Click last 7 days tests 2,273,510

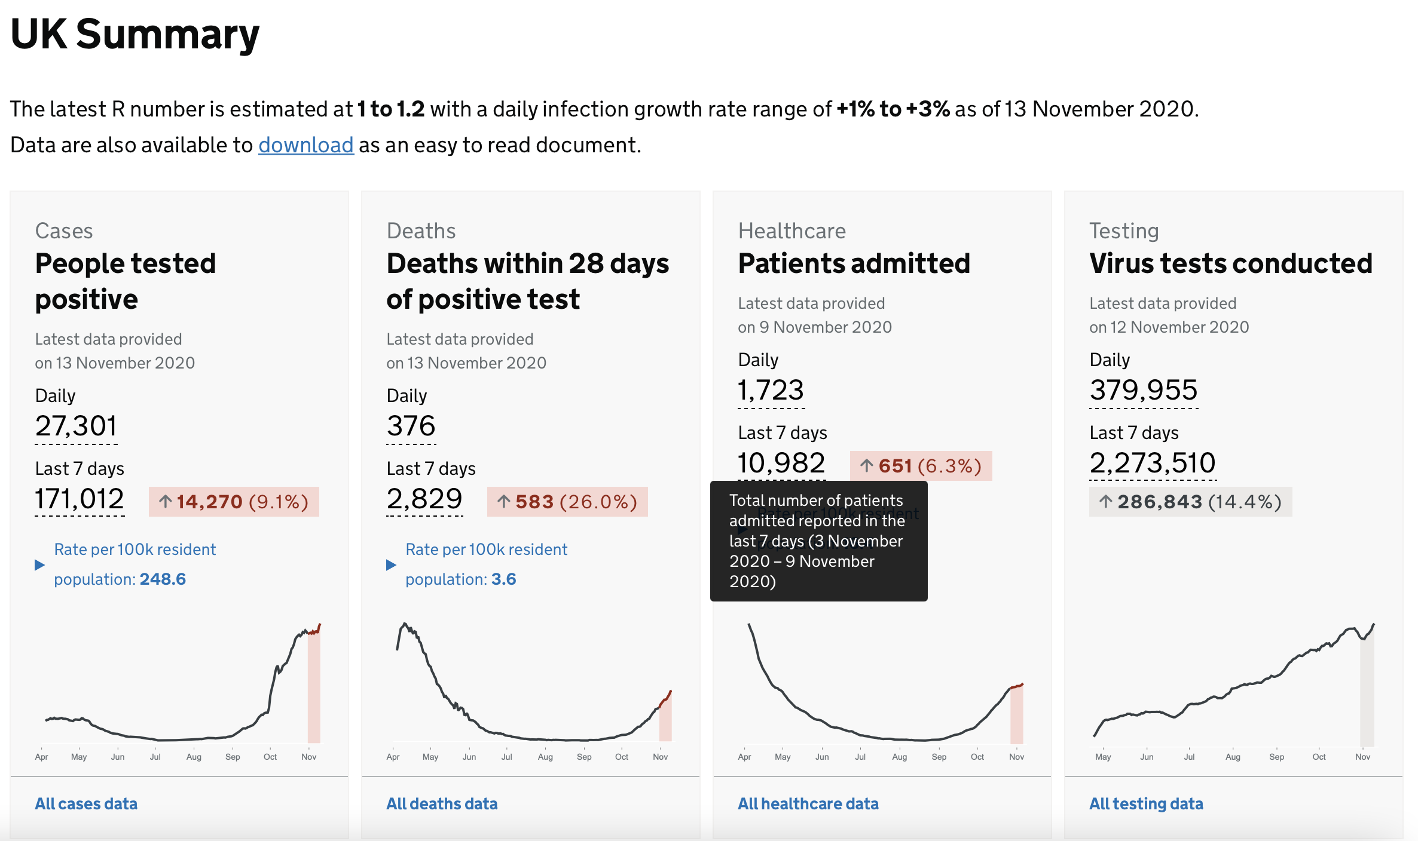[1153, 464]
